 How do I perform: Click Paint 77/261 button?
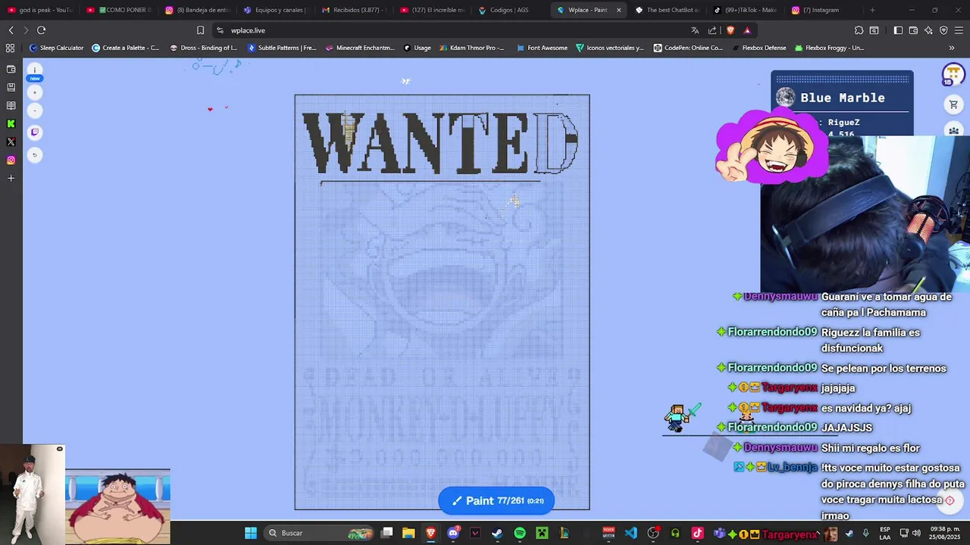coord(496,500)
